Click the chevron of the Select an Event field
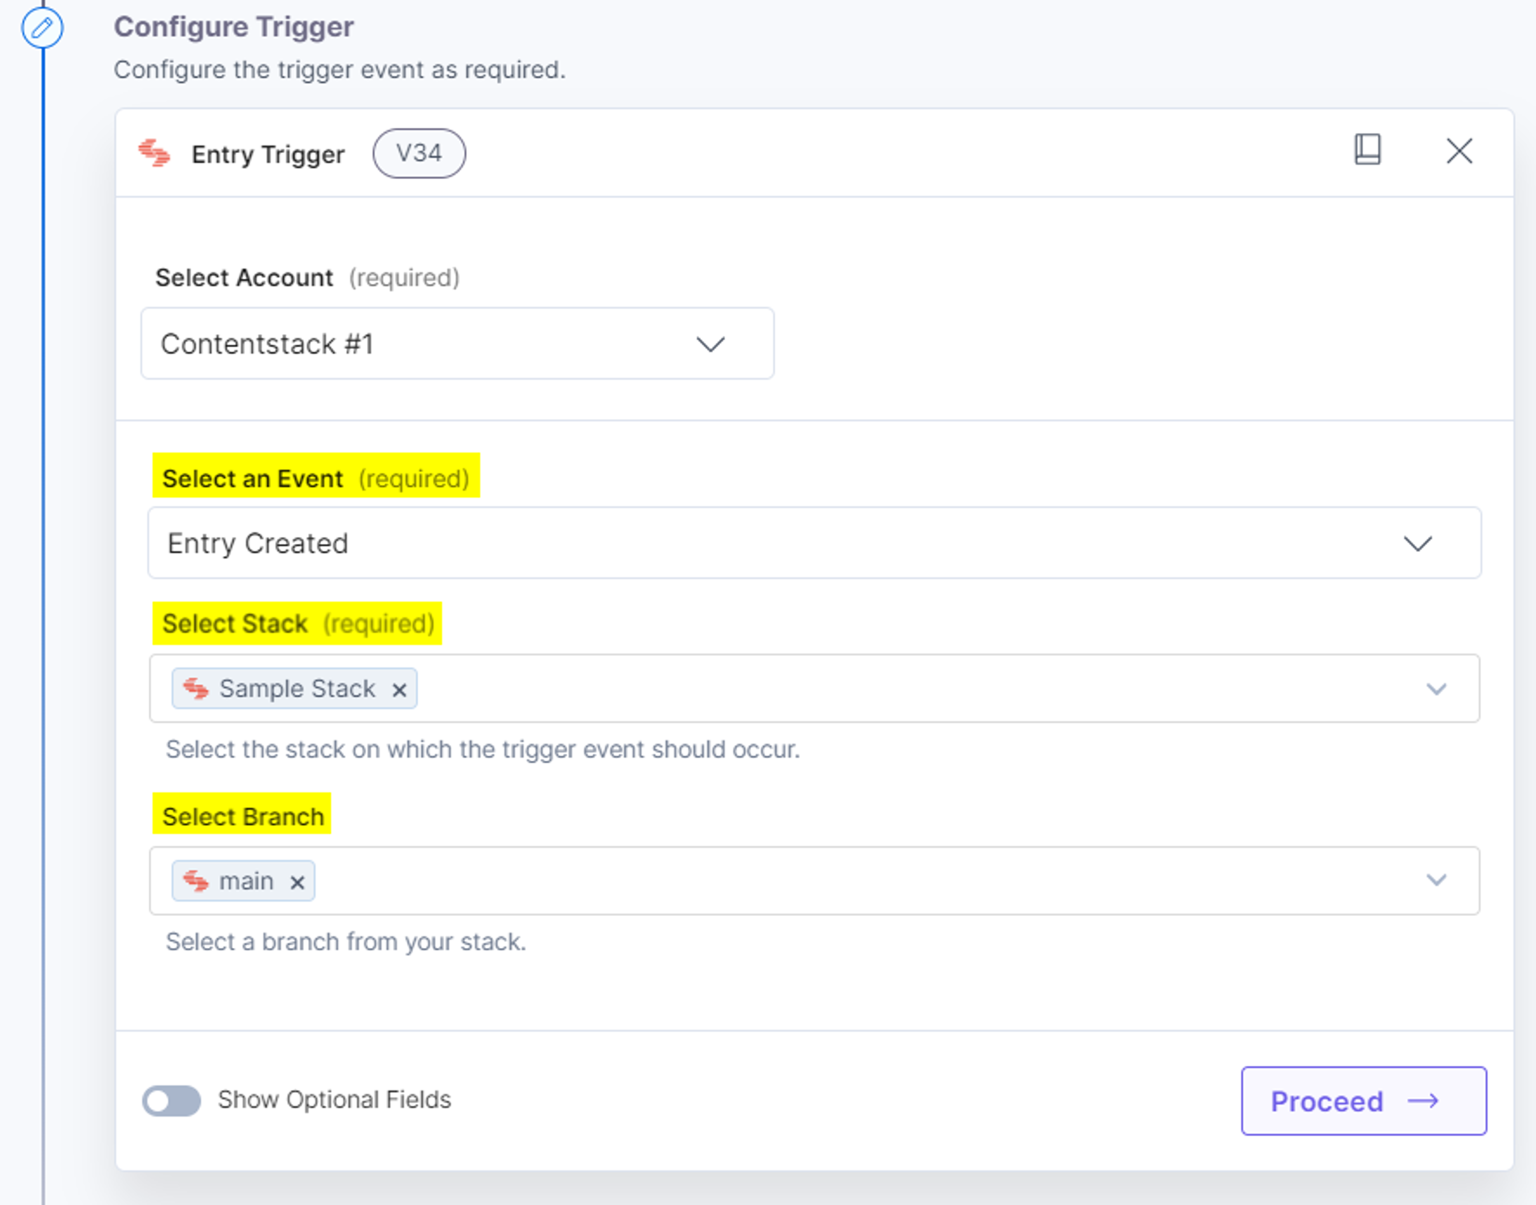The image size is (1536, 1205). coord(1418,544)
